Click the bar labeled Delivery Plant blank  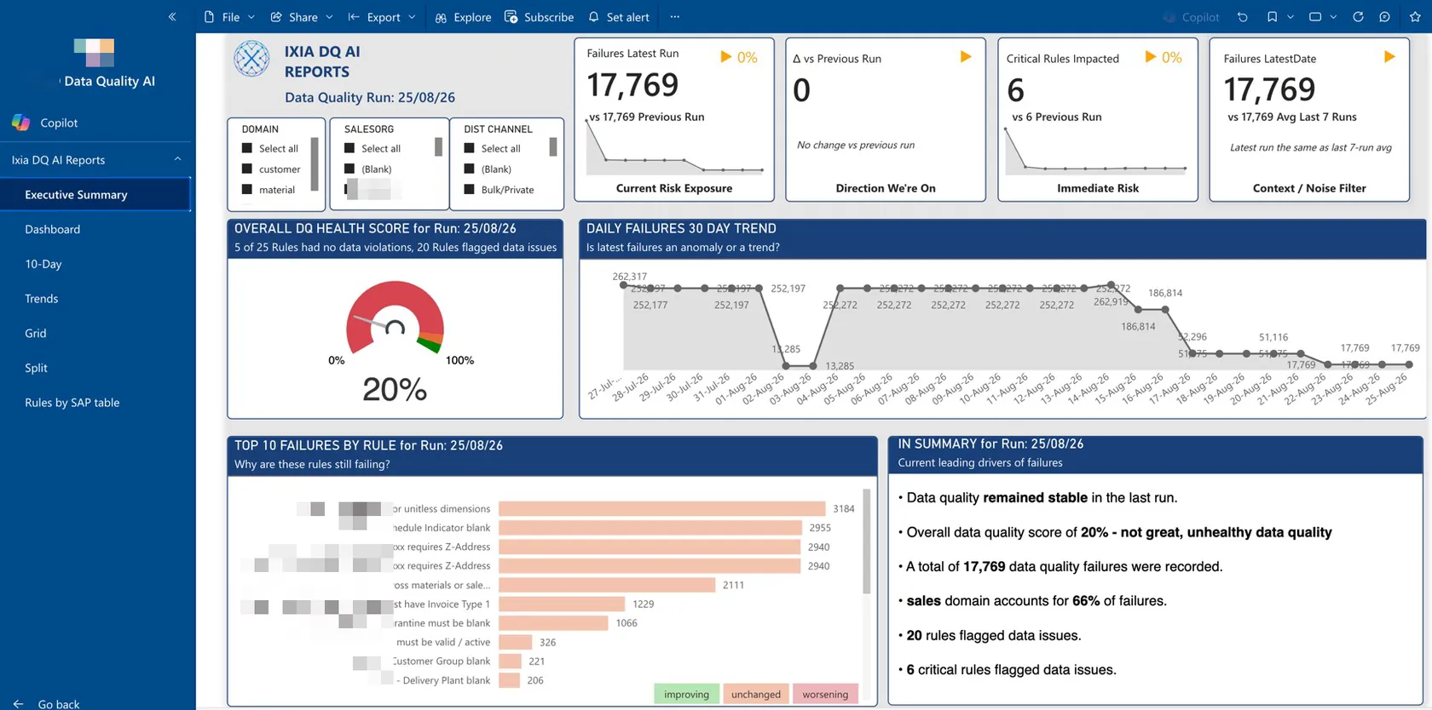click(509, 680)
